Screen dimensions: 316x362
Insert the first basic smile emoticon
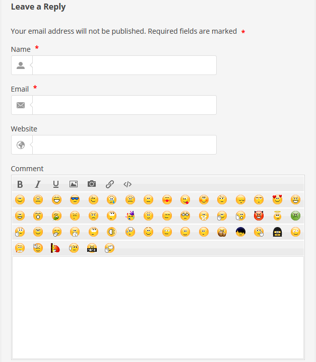click(x=20, y=200)
